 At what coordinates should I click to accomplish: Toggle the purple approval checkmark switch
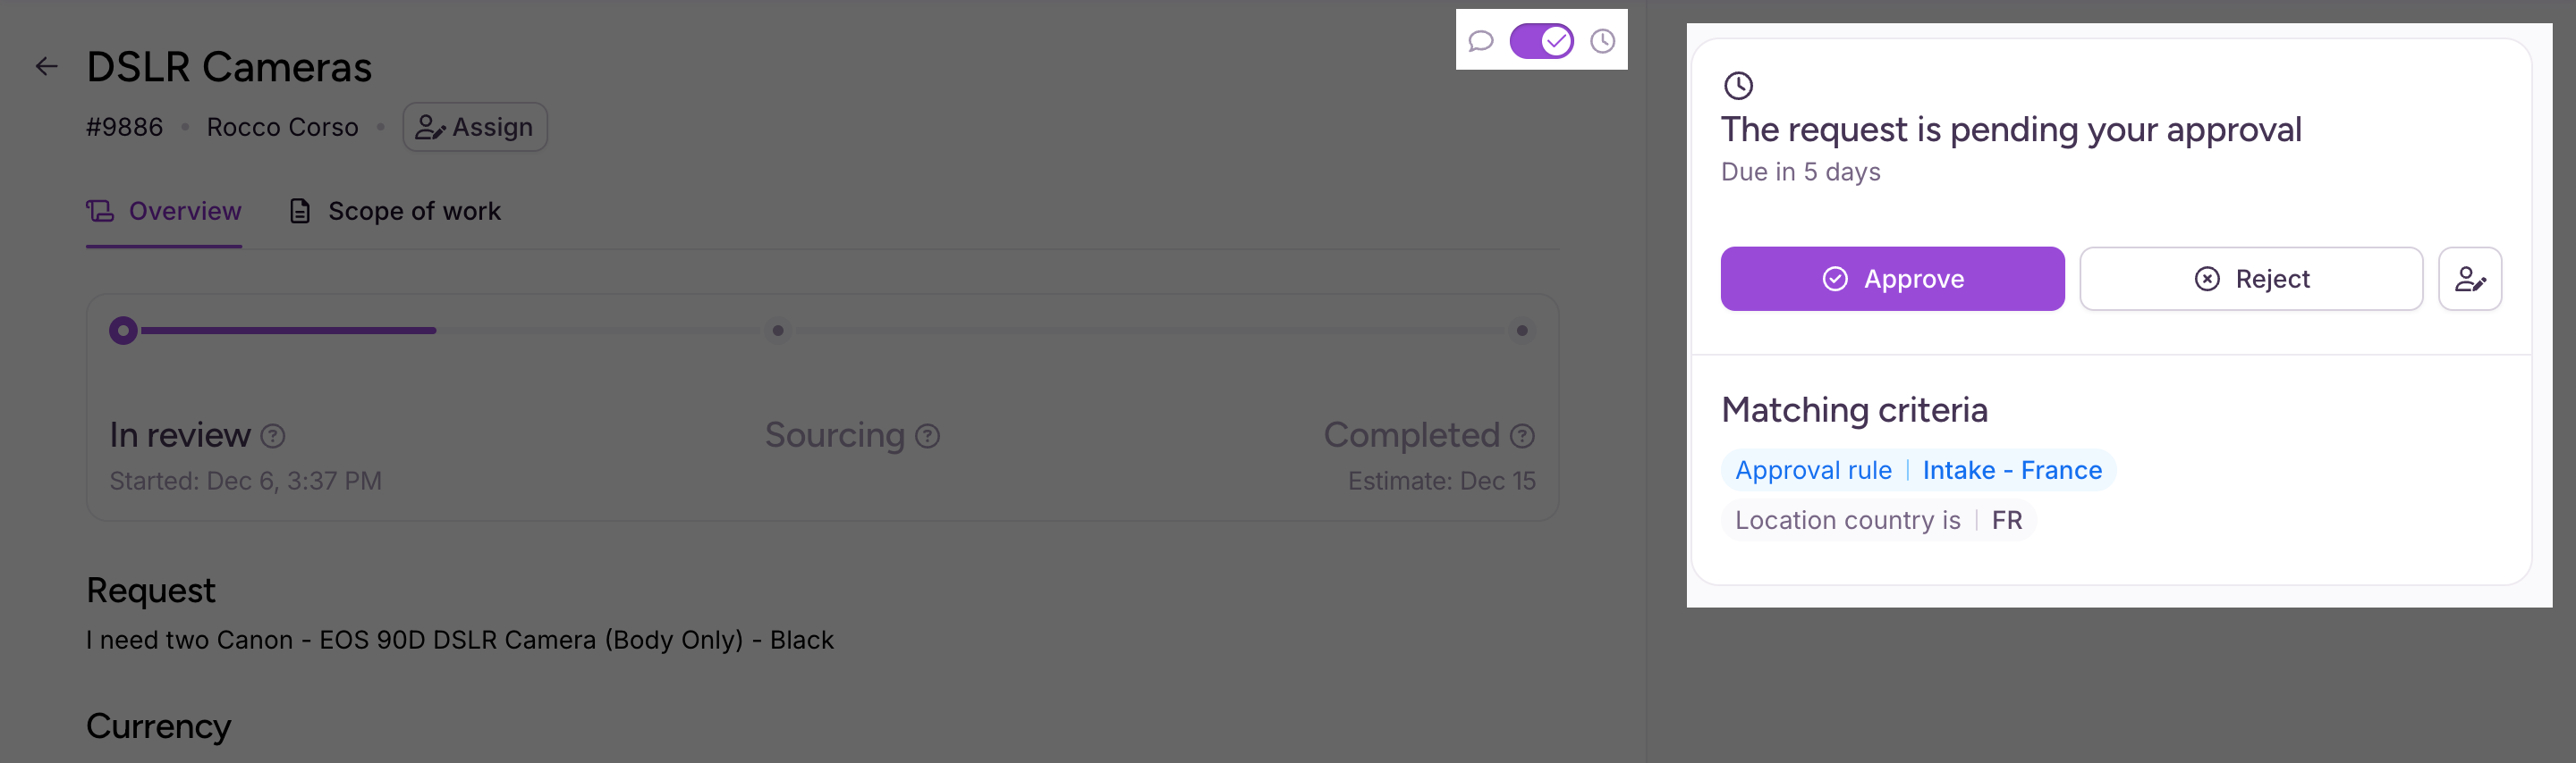1541,41
